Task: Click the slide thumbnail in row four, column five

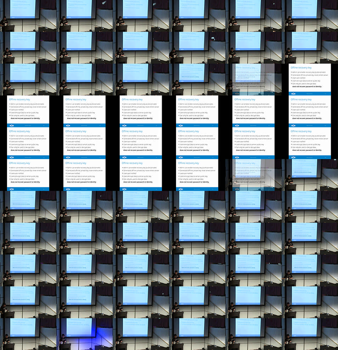Action: 253,111
